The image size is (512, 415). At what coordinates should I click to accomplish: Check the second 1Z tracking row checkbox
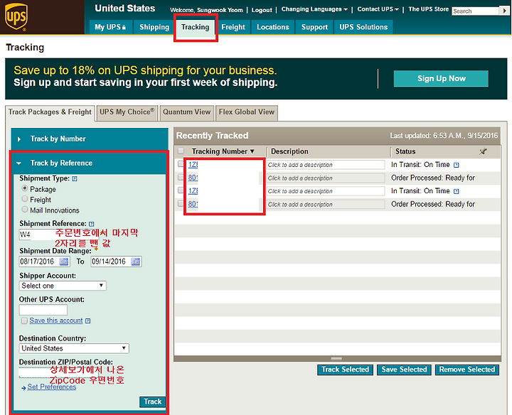tap(181, 190)
